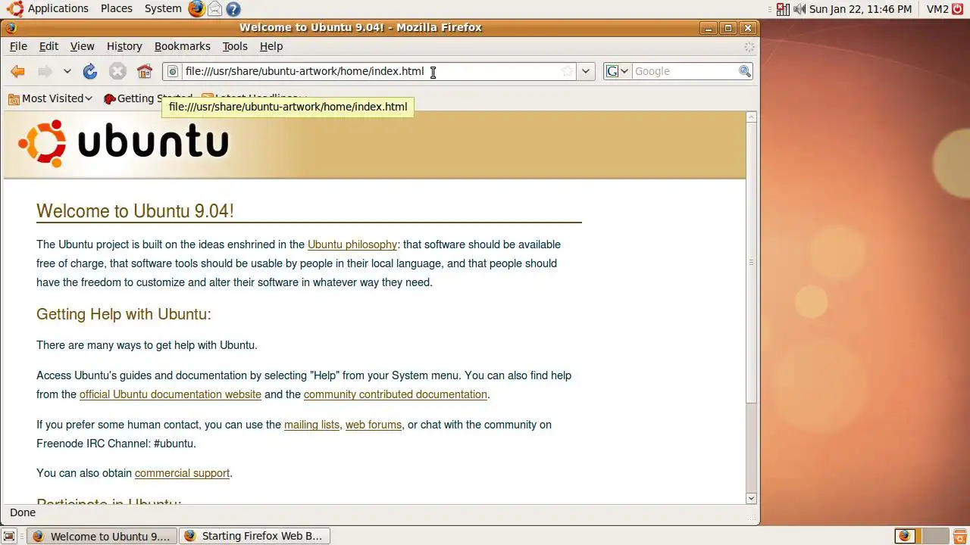This screenshot has height=545, width=970.
Task: Expand the address bar URL dropdown
Action: (x=586, y=71)
